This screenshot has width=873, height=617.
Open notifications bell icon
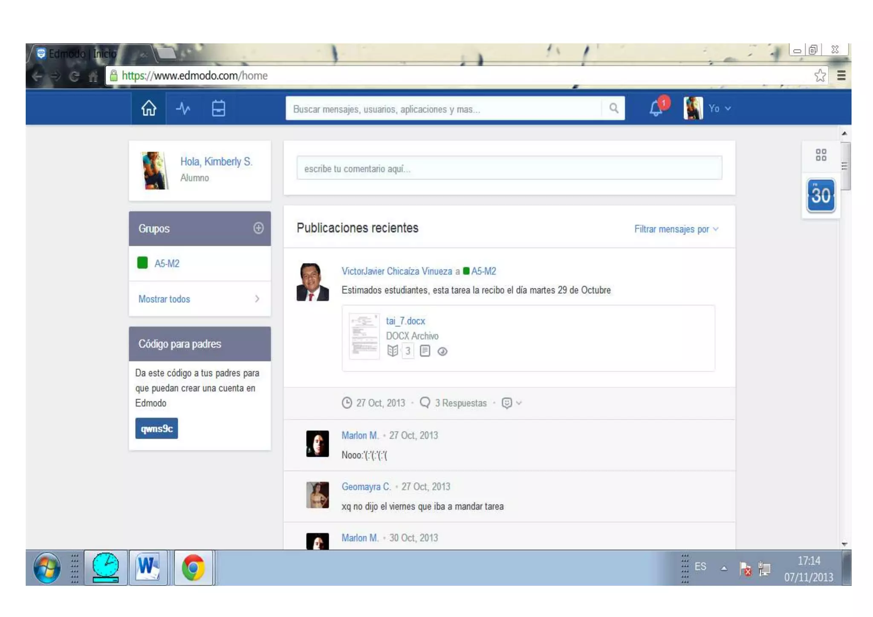[656, 108]
